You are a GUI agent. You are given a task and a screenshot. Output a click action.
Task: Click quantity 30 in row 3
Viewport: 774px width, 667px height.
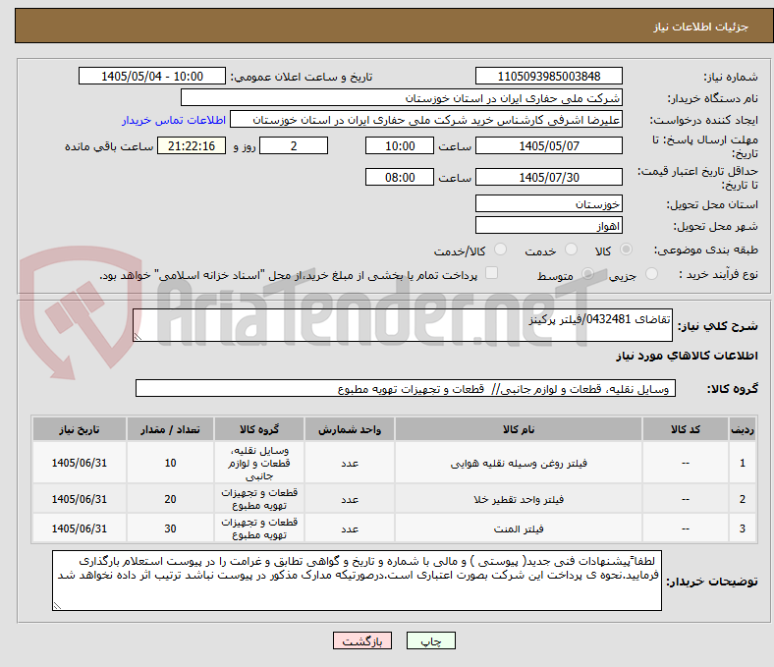pyautogui.click(x=170, y=528)
